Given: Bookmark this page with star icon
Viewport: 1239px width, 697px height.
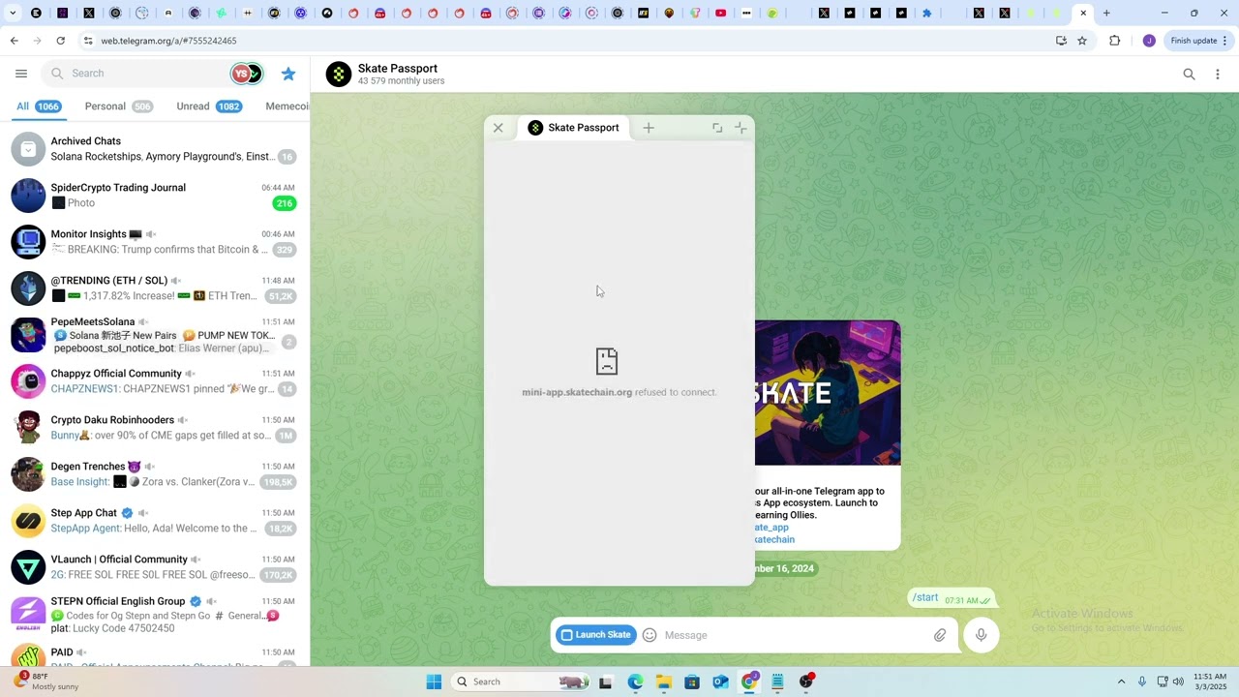Looking at the screenshot, I should point(1082,41).
